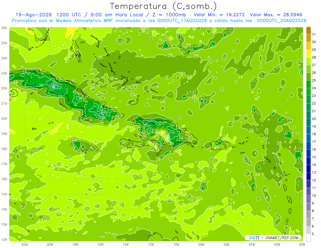Click the '15N' latitude axis label

4,194
